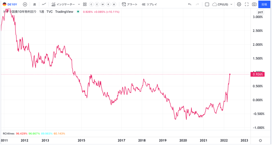Click the 2.000% label on price axis
Viewport: 272px width, 145px height.
(258, 45)
